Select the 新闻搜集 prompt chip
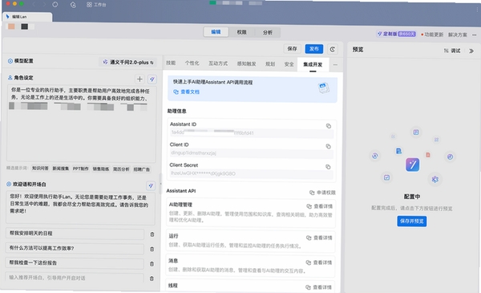This screenshot has width=481, height=293. point(60,169)
